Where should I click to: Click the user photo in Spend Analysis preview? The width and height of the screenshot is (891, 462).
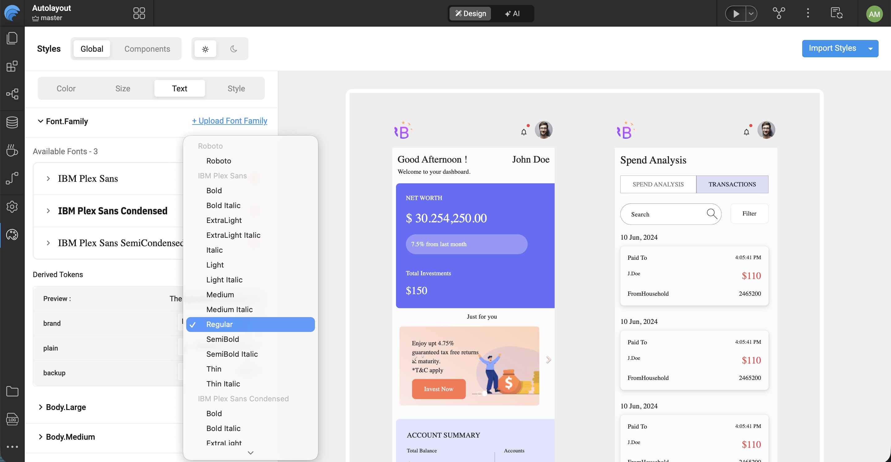tap(766, 130)
